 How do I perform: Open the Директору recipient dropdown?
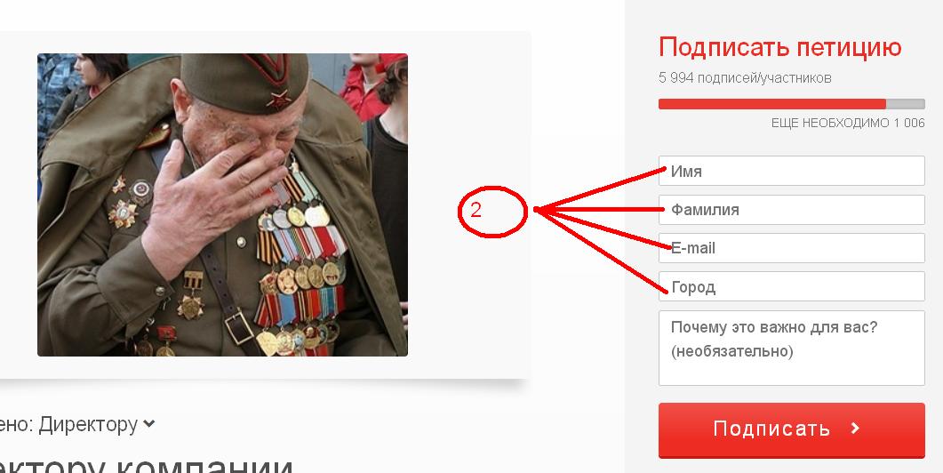[x=77, y=425]
